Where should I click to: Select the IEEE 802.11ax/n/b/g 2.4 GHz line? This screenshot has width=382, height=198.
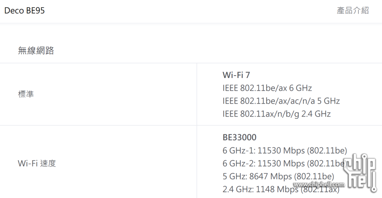point(276,114)
